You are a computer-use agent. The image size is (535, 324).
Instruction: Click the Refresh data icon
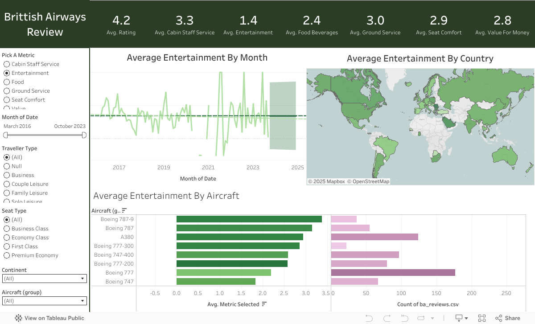(420, 318)
